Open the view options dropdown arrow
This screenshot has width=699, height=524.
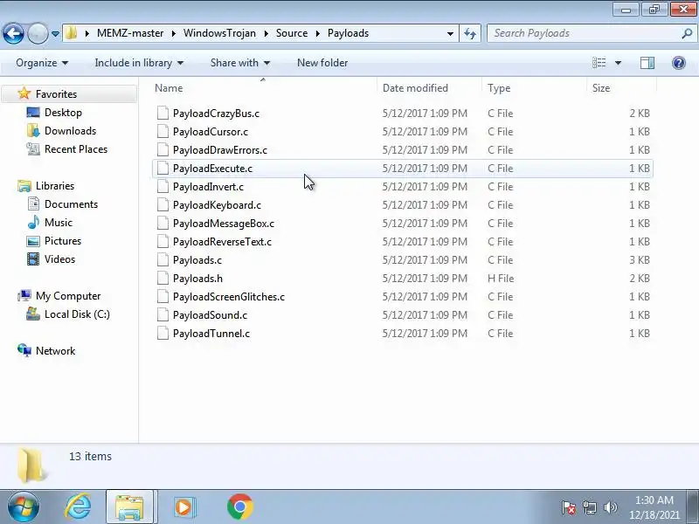[x=618, y=63]
